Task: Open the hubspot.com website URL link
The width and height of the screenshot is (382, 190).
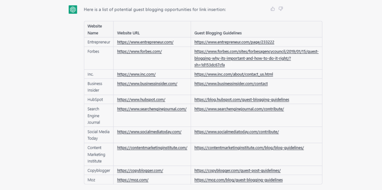Action: (141, 100)
